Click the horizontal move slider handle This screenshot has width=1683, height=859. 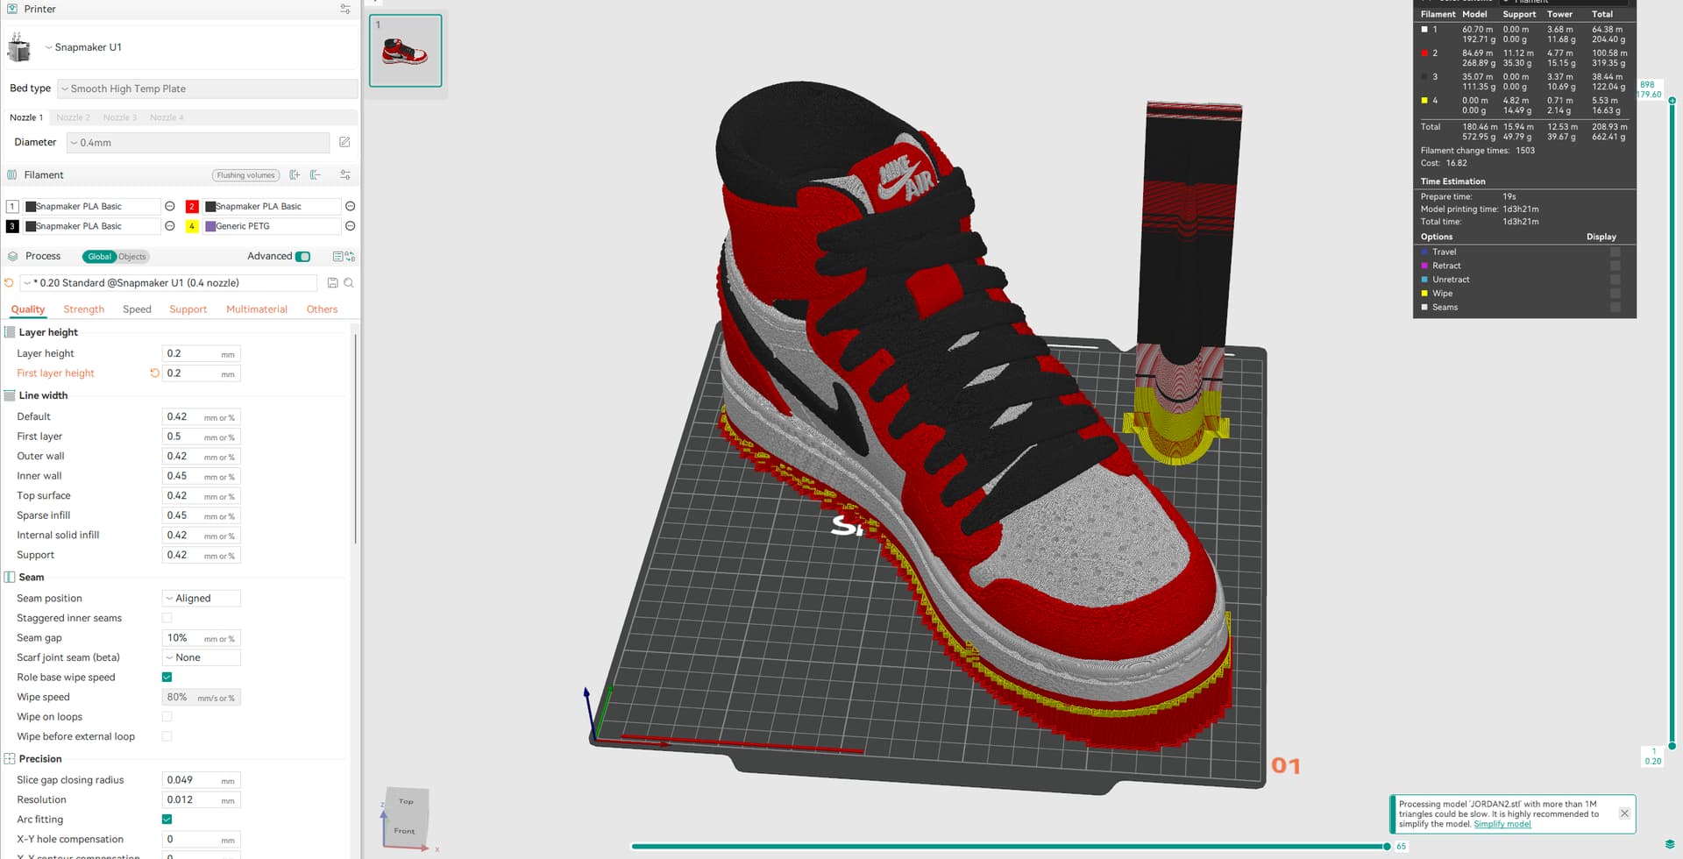pyautogui.click(x=1387, y=847)
